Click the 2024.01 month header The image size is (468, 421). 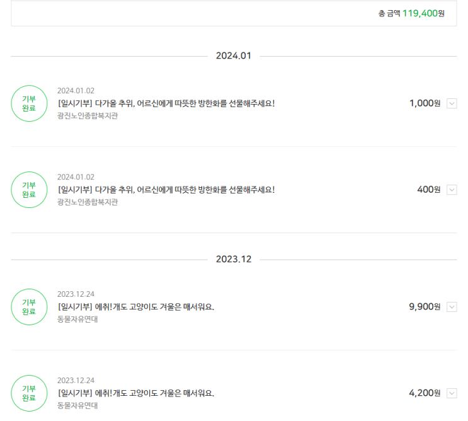click(234, 55)
